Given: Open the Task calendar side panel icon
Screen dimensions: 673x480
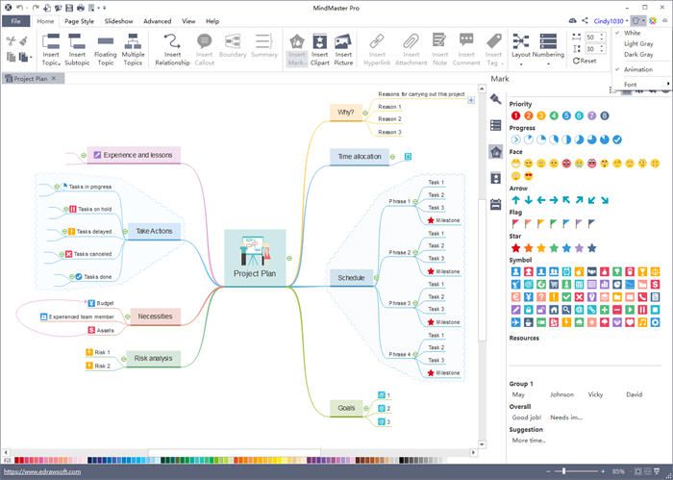Looking at the screenshot, I should (x=496, y=204).
